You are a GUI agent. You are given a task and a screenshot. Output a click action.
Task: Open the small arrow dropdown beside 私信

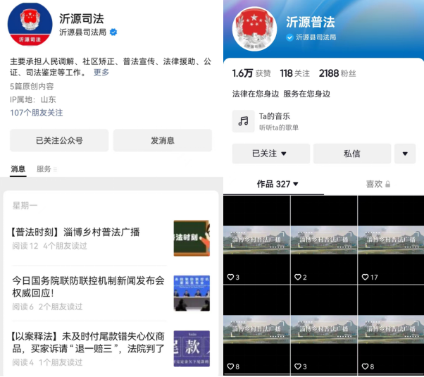(x=405, y=153)
